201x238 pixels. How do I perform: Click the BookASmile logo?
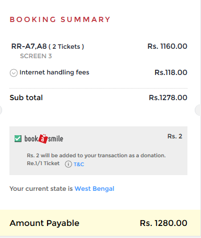(x=44, y=139)
